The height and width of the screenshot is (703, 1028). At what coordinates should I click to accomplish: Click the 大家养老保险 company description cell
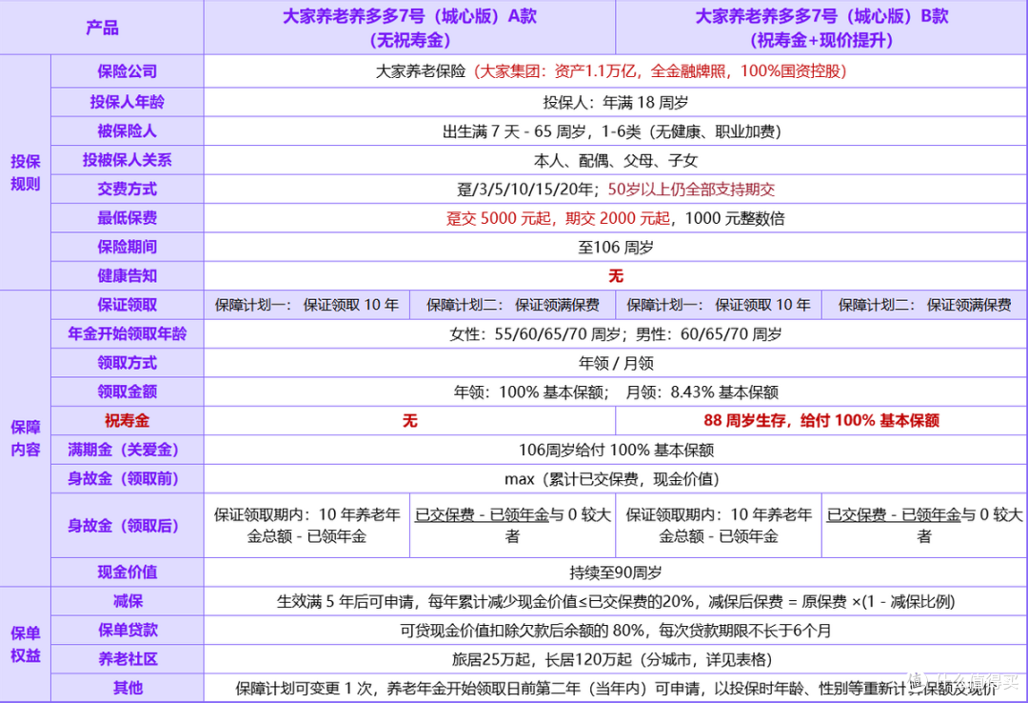pos(616,71)
